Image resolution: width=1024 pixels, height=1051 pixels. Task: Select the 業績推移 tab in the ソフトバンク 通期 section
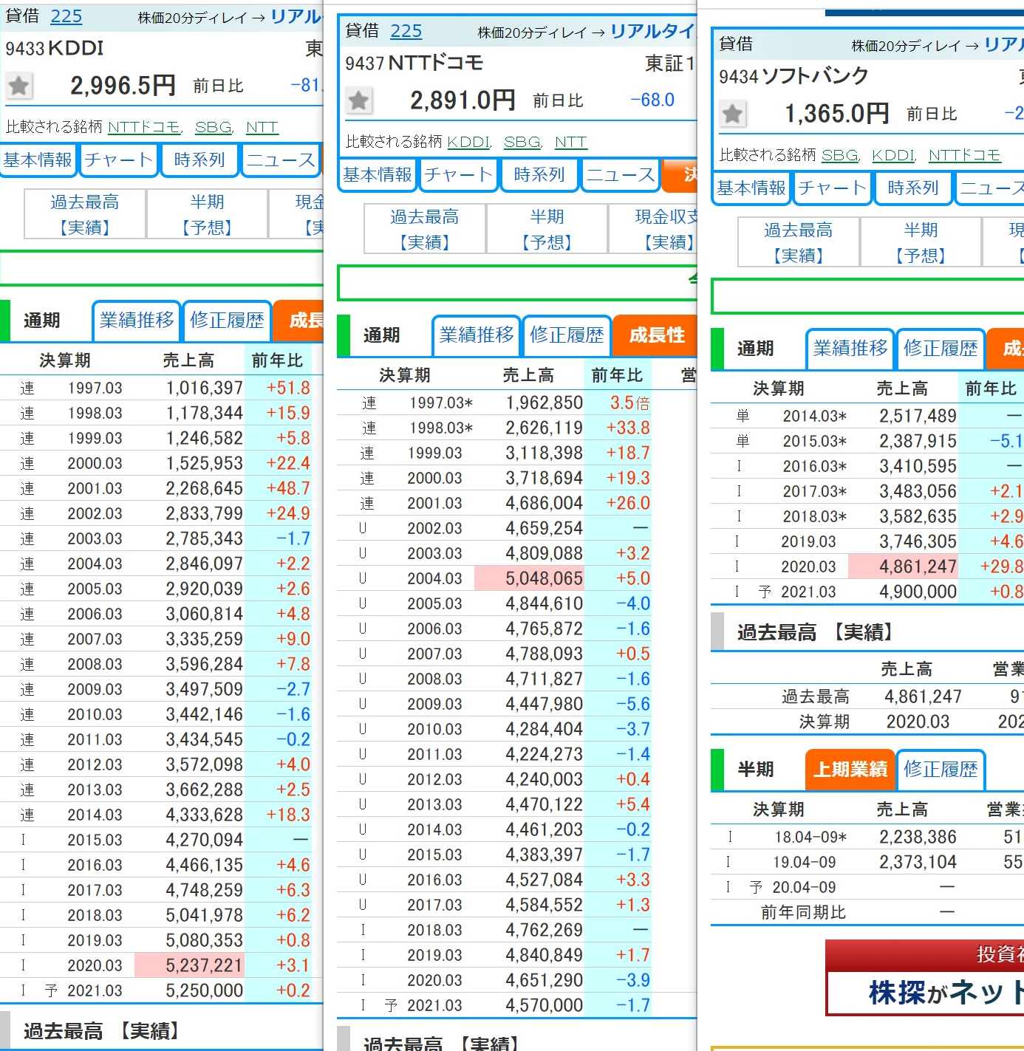850,349
